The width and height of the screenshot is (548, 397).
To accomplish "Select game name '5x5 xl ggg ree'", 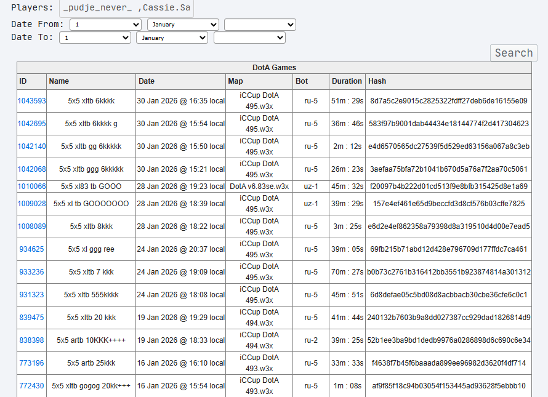I will tap(91, 249).
